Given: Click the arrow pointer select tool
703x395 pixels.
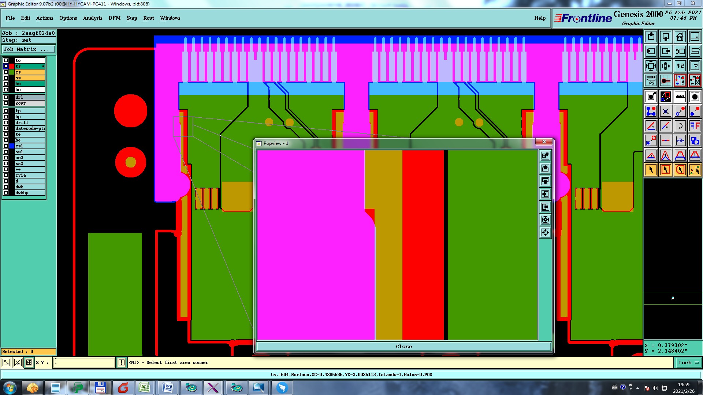Looking at the screenshot, I should [651, 170].
